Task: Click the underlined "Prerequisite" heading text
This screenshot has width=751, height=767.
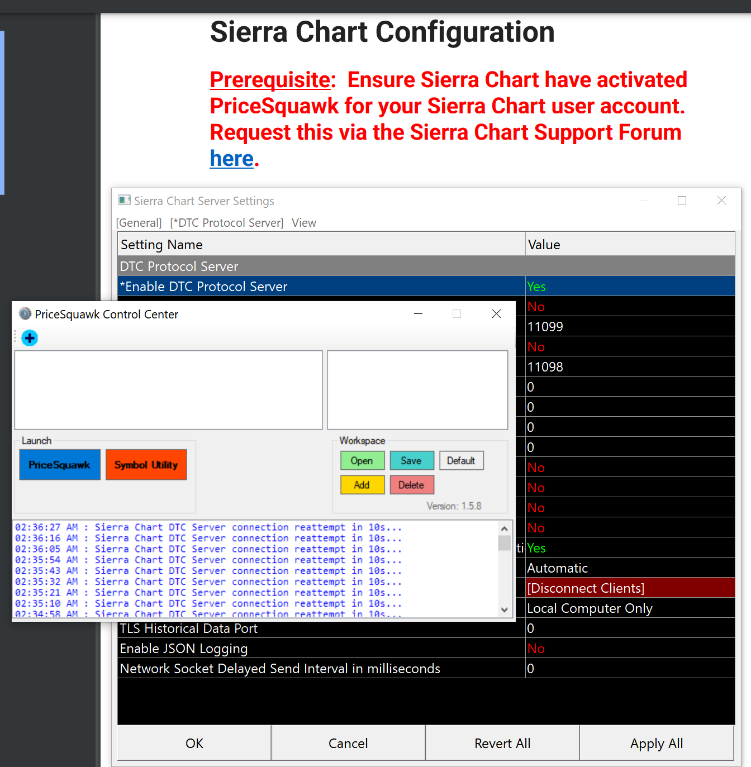Action: [x=270, y=80]
